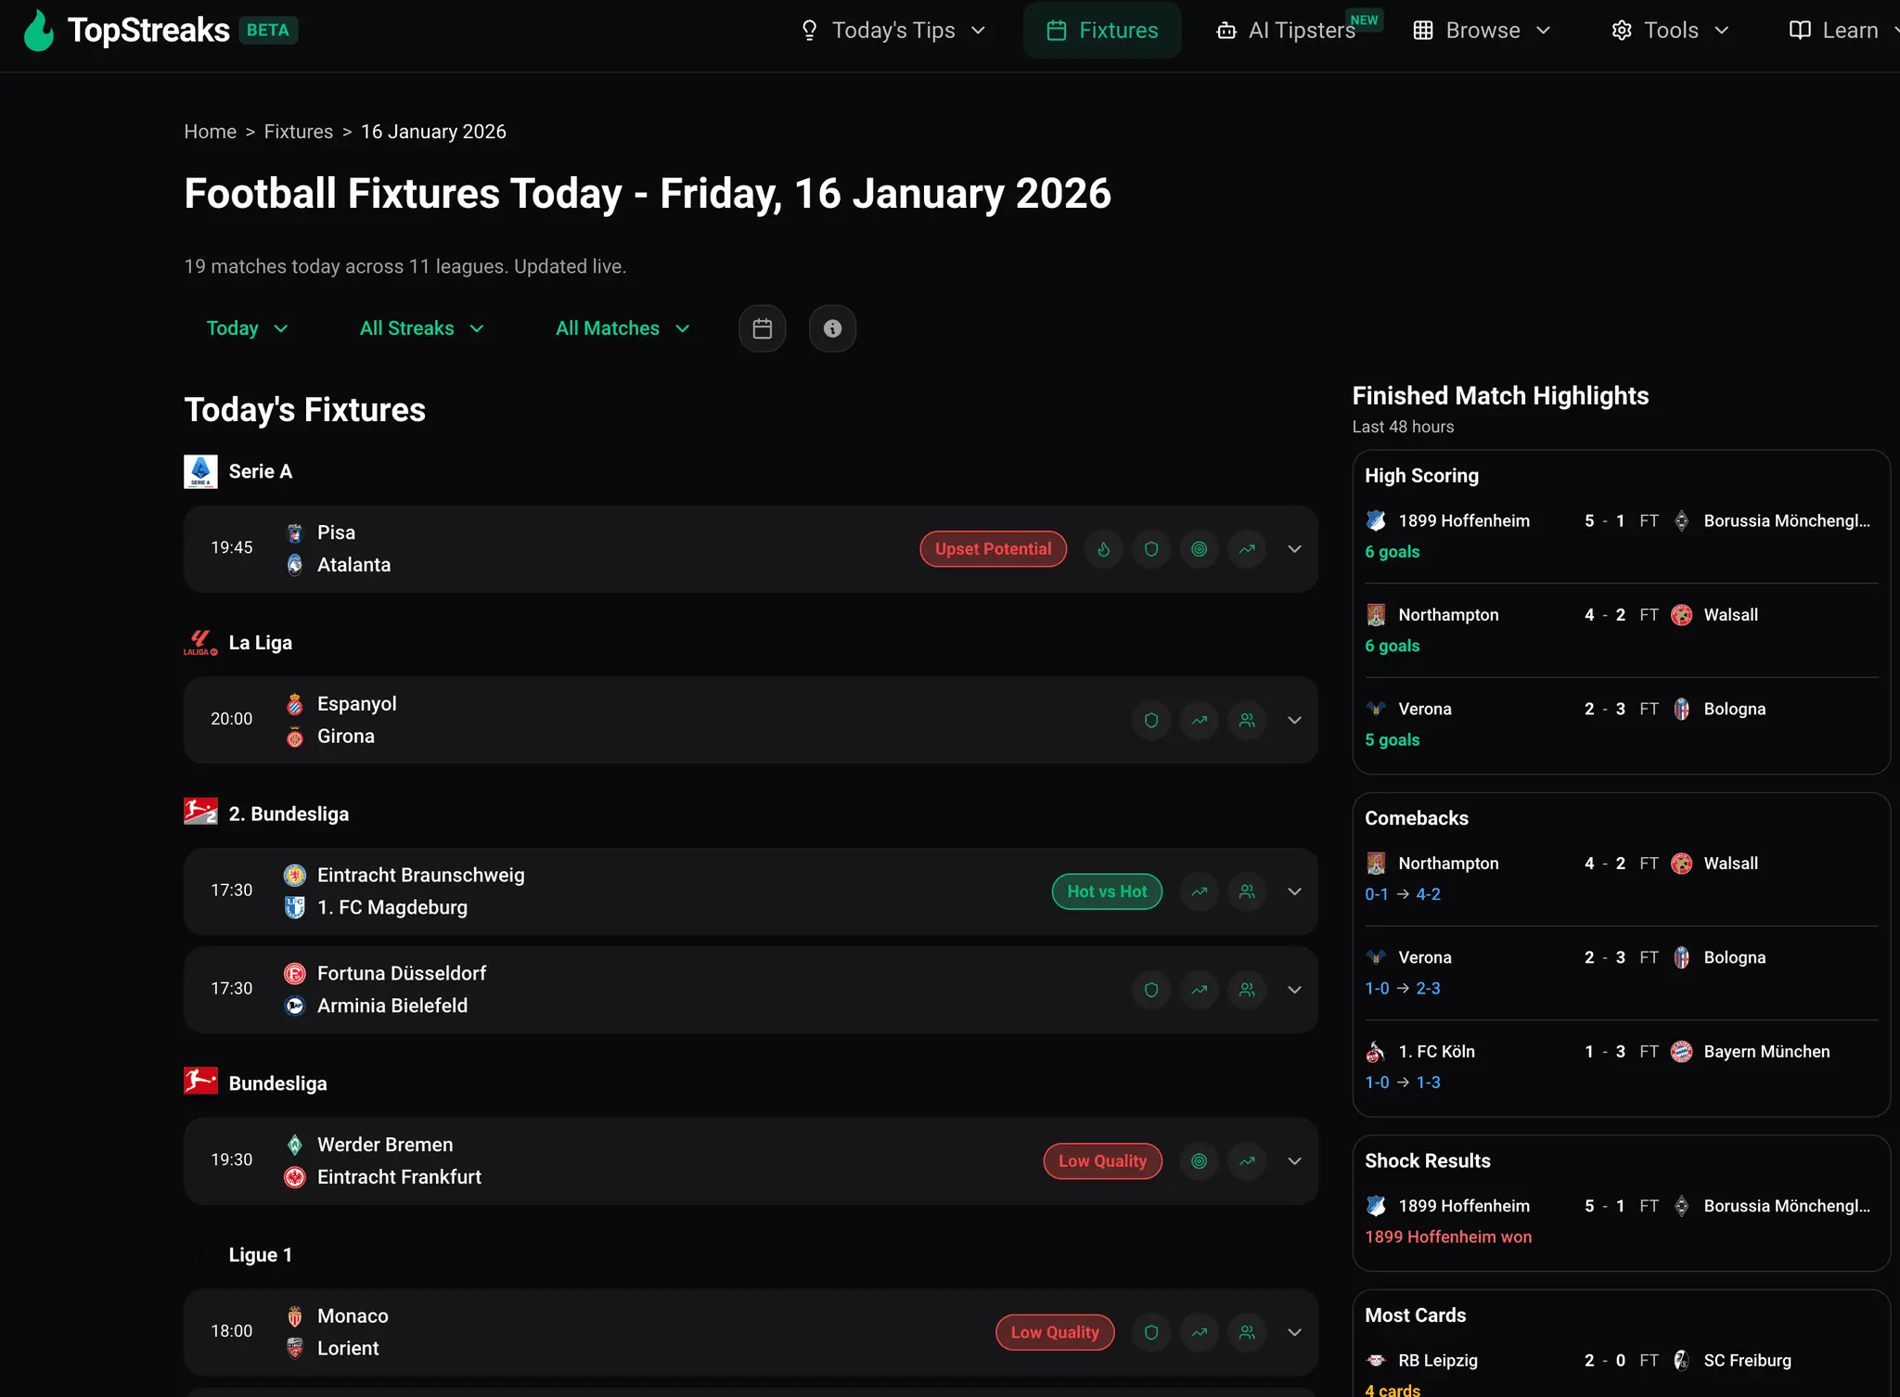The height and width of the screenshot is (1397, 1900).
Task: Open the Tools menu
Action: (1670, 31)
